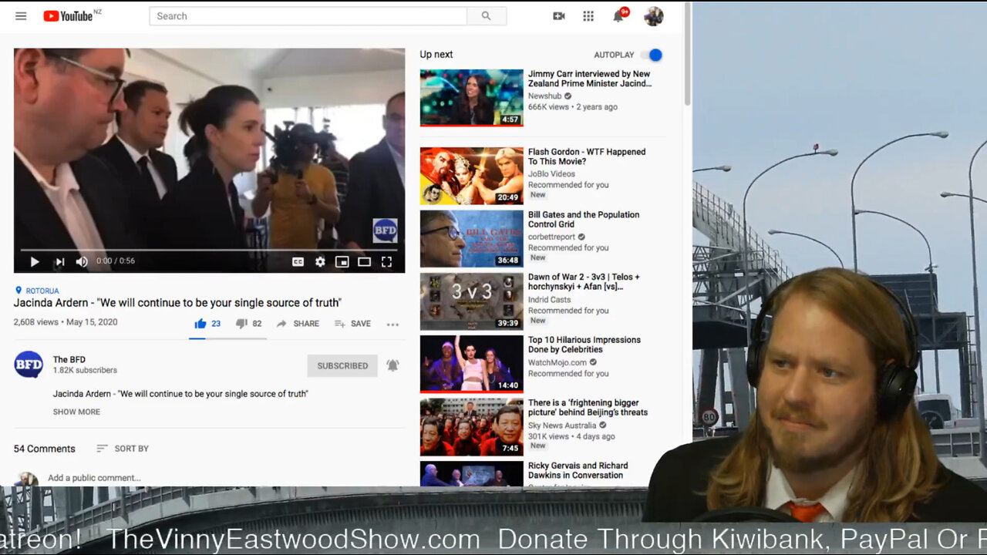Click the WatchMojo.com channel name
Viewport: 987px width, 555px height.
[558, 362]
